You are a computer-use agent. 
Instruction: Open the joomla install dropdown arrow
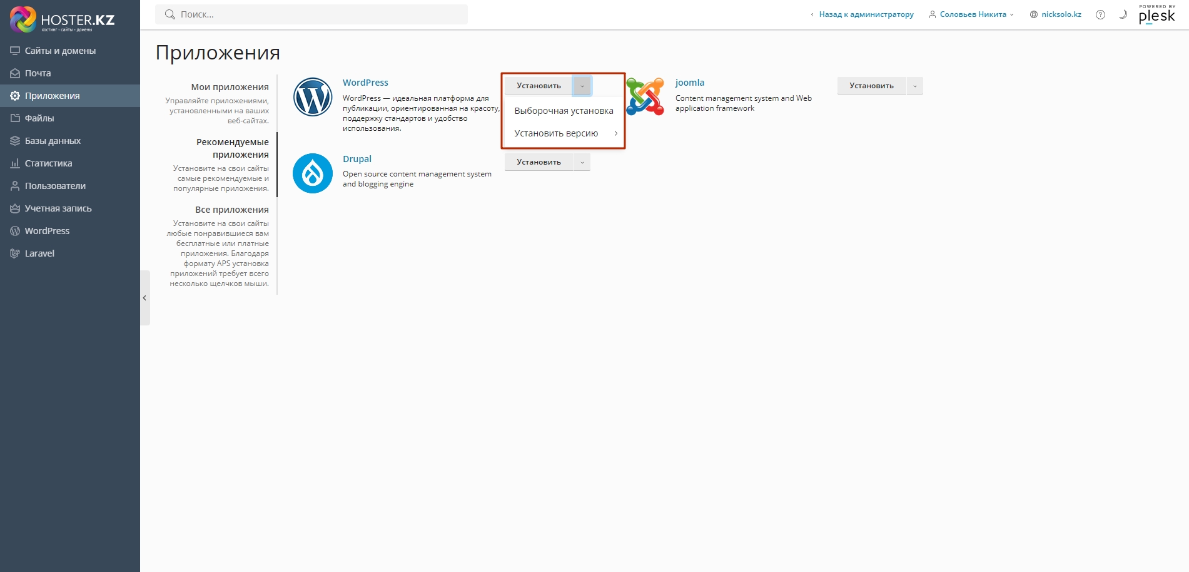point(915,86)
